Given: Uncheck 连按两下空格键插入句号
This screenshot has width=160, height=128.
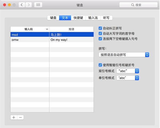Looking at the screenshot, I should pyautogui.click(x=100, y=39).
